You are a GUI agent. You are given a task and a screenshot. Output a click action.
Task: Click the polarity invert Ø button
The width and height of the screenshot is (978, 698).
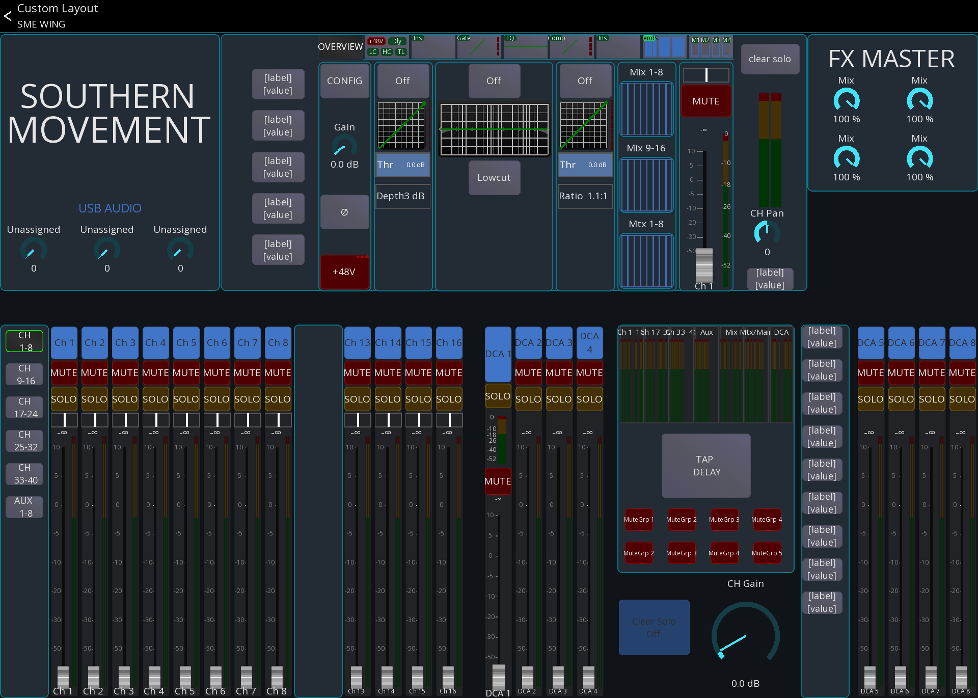[x=344, y=212]
